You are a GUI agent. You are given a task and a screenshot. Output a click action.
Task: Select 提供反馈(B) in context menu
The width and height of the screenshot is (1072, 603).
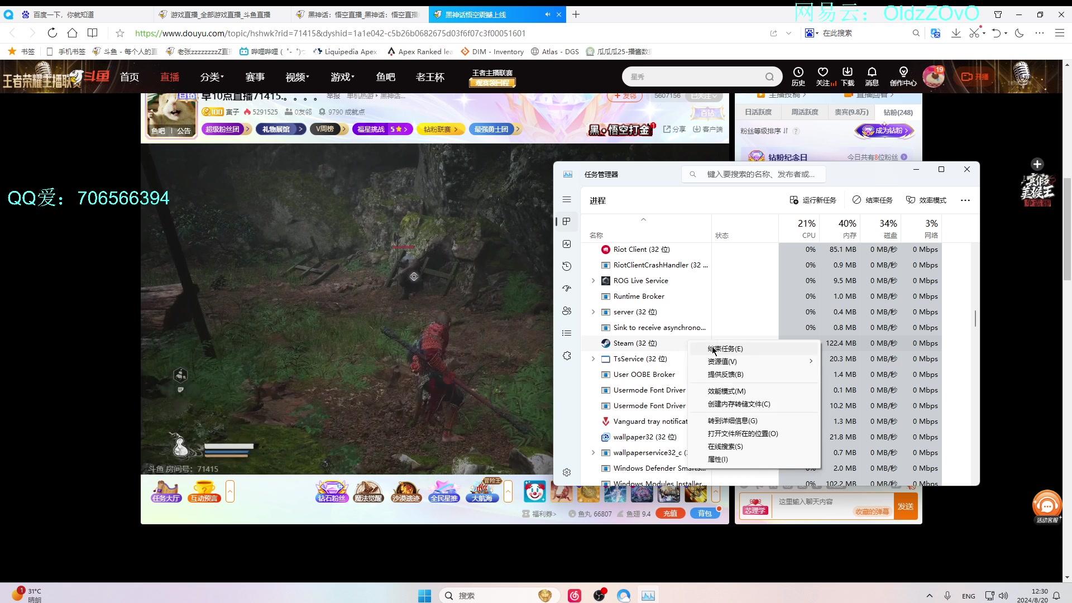coord(754,375)
